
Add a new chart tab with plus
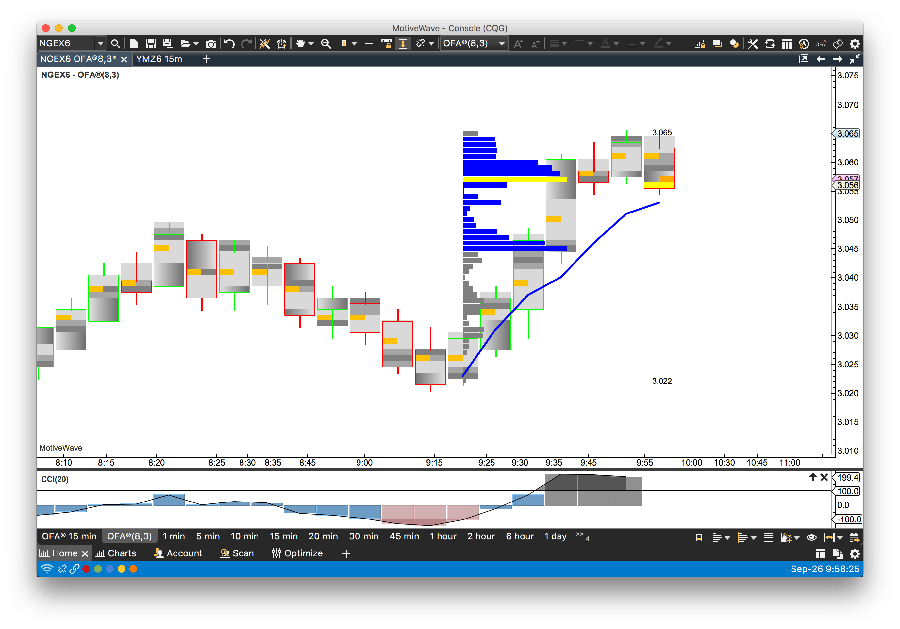tap(206, 59)
